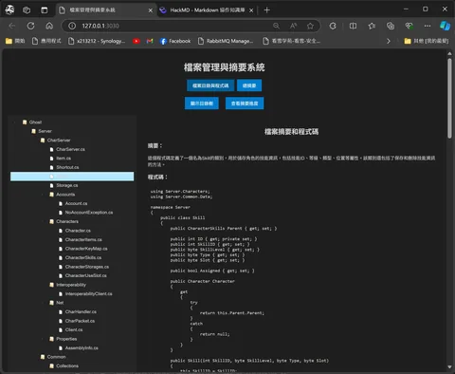
Task: Click the 檔案目錄與程式碼 button
Action: tap(210, 85)
